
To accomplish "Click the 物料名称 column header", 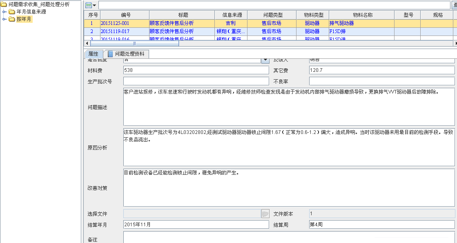I will click(x=361, y=15).
